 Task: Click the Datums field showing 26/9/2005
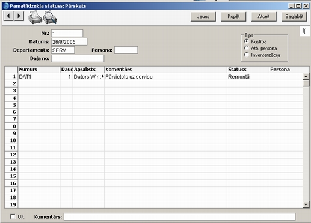click(x=69, y=41)
